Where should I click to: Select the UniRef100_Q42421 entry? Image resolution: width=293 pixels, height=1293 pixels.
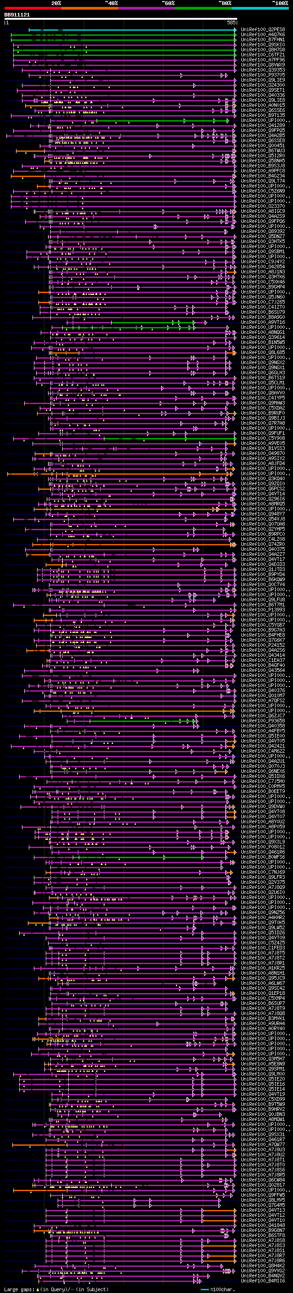(x=263, y=746)
